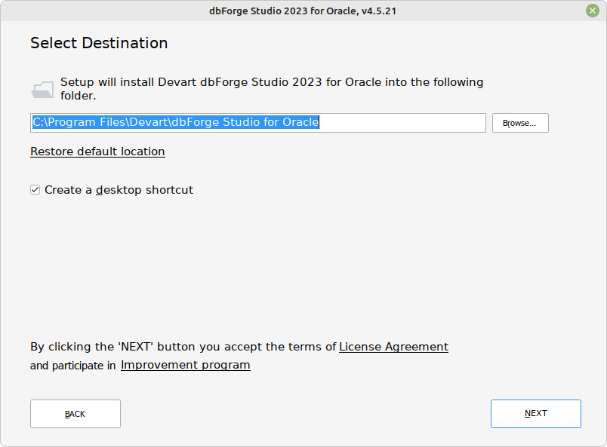Uncheck Create a desktop shortcut checkbox
This screenshot has height=447, width=607.
(x=35, y=190)
